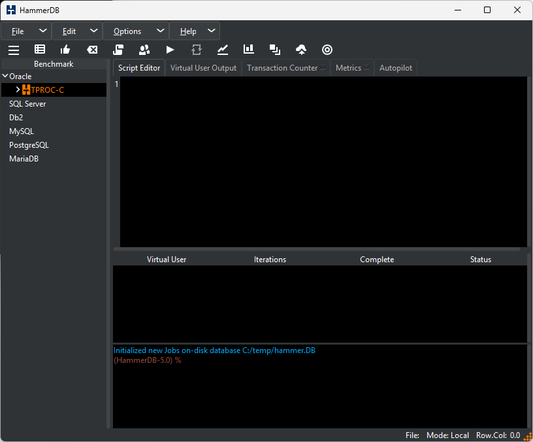Minimize the HammerDB window
The width and height of the screenshot is (533, 442).
pyautogui.click(x=458, y=10)
